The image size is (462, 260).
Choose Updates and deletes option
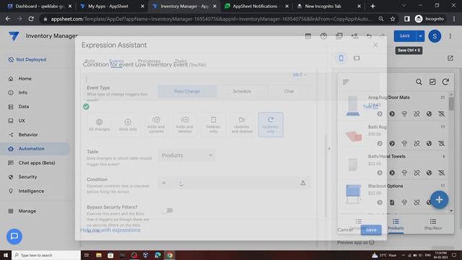pos(242,124)
